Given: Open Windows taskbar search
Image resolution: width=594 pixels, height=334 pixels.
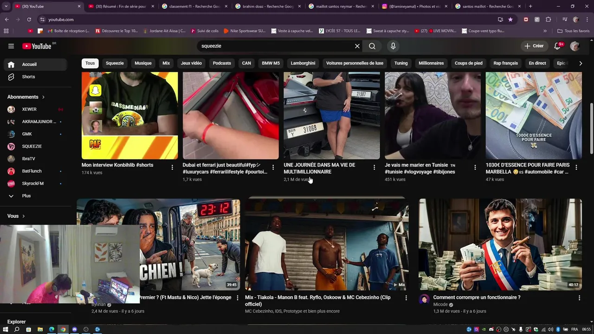Looking at the screenshot, I should click(17, 329).
